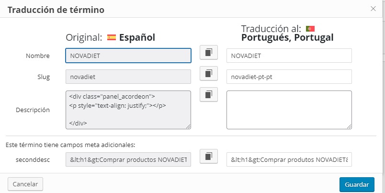Image resolution: width=385 pixels, height=193 pixels.
Task: Focus the original Nombre field
Action: pyautogui.click(x=128, y=56)
